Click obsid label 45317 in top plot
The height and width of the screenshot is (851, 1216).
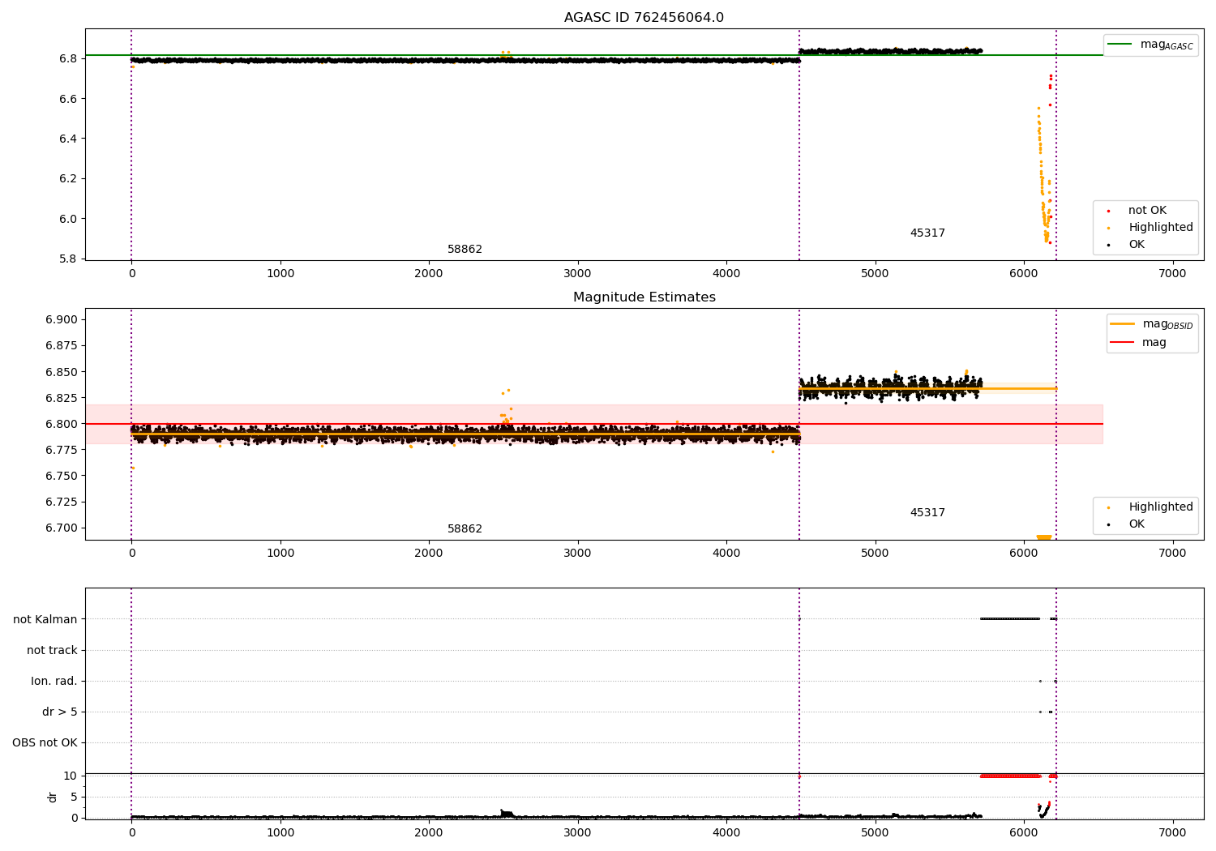(927, 233)
